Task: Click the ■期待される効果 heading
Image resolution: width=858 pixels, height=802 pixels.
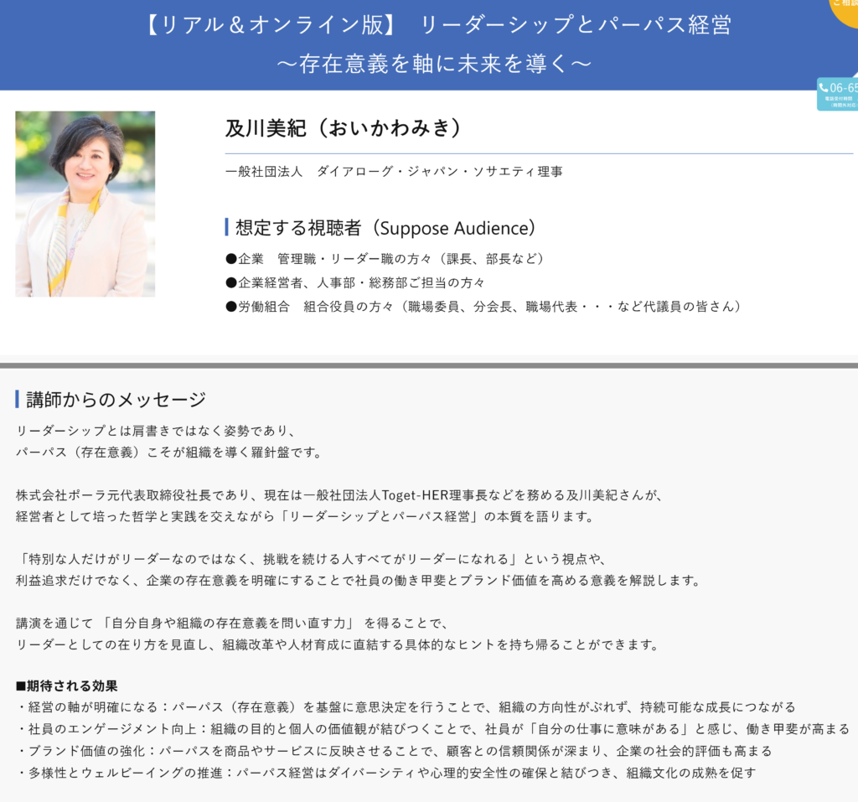Action: 67,686
